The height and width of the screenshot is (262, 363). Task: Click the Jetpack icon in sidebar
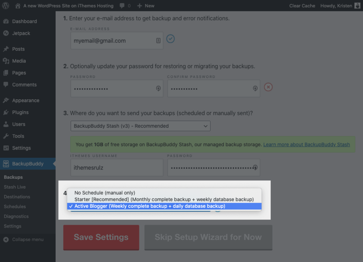(x=6, y=33)
